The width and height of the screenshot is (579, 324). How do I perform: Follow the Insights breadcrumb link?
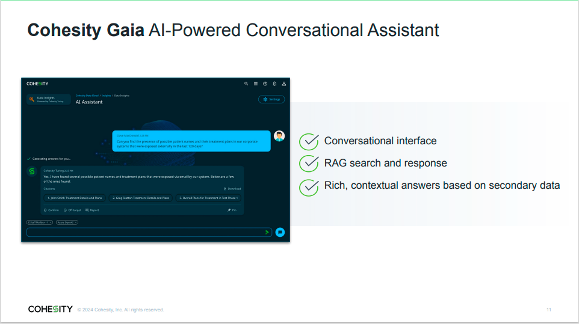tap(107, 96)
